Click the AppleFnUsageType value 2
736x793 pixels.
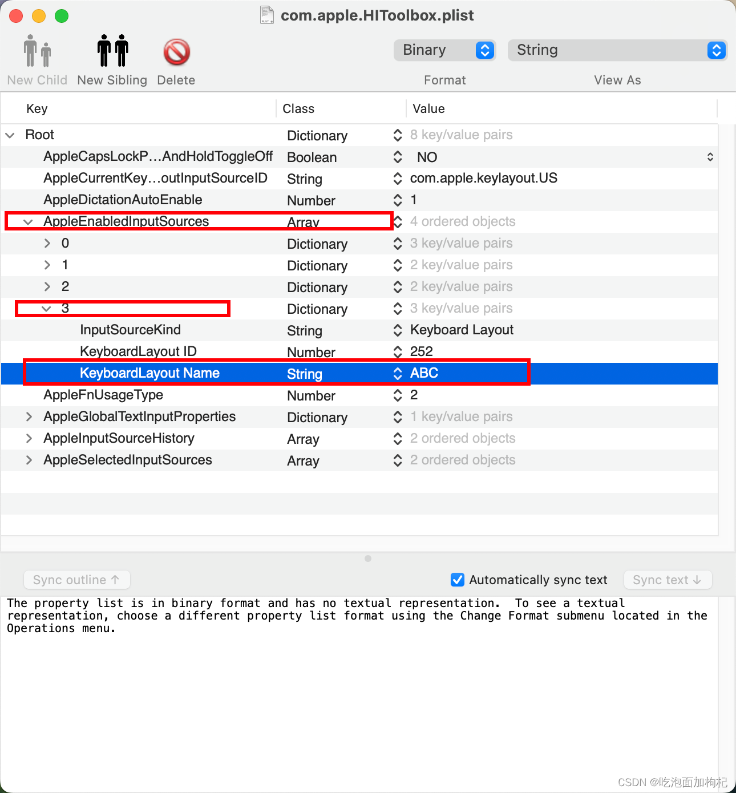click(x=414, y=395)
